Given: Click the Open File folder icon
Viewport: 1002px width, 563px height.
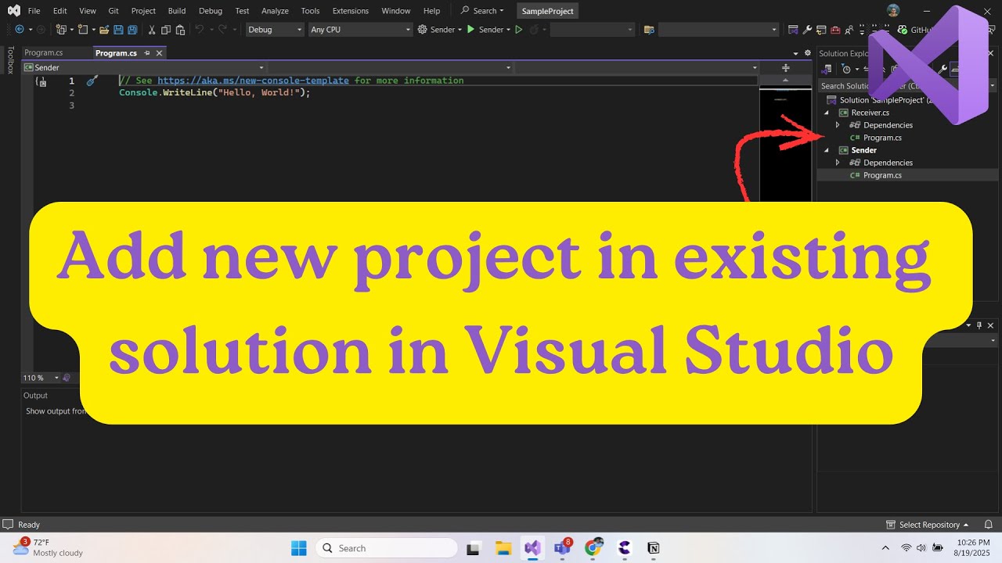Looking at the screenshot, I should point(104,30).
